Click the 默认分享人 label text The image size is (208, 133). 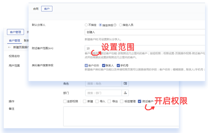pyautogui.click(x=39, y=25)
